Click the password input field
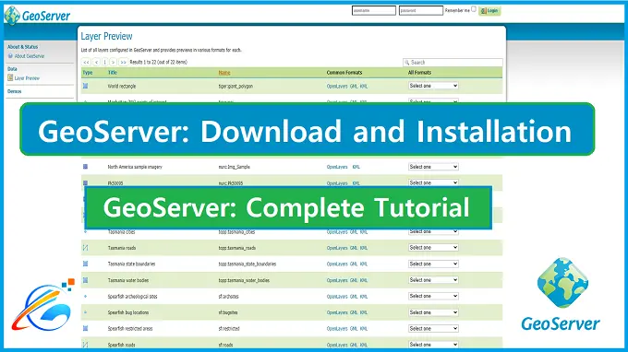 [421, 10]
